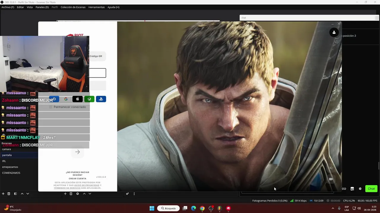The width and height of the screenshot is (380, 213).
Task: Open the Colección de Escenas menu
Action: 73,7
